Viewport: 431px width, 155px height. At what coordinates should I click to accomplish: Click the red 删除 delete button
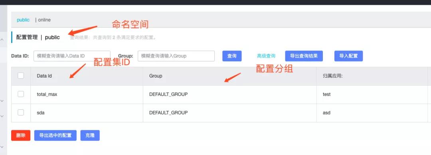pyautogui.click(x=21, y=135)
